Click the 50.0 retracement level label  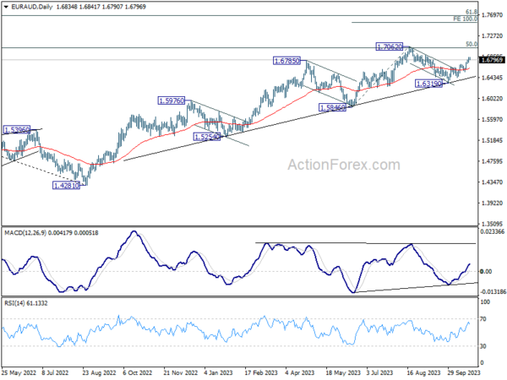(x=472, y=44)
